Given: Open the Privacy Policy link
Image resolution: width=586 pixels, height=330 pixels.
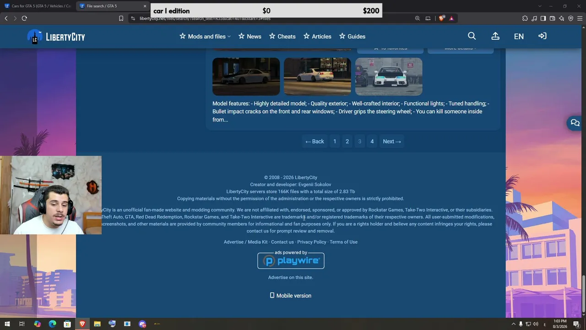Looking at the screenshot, I should click(312, 242).
